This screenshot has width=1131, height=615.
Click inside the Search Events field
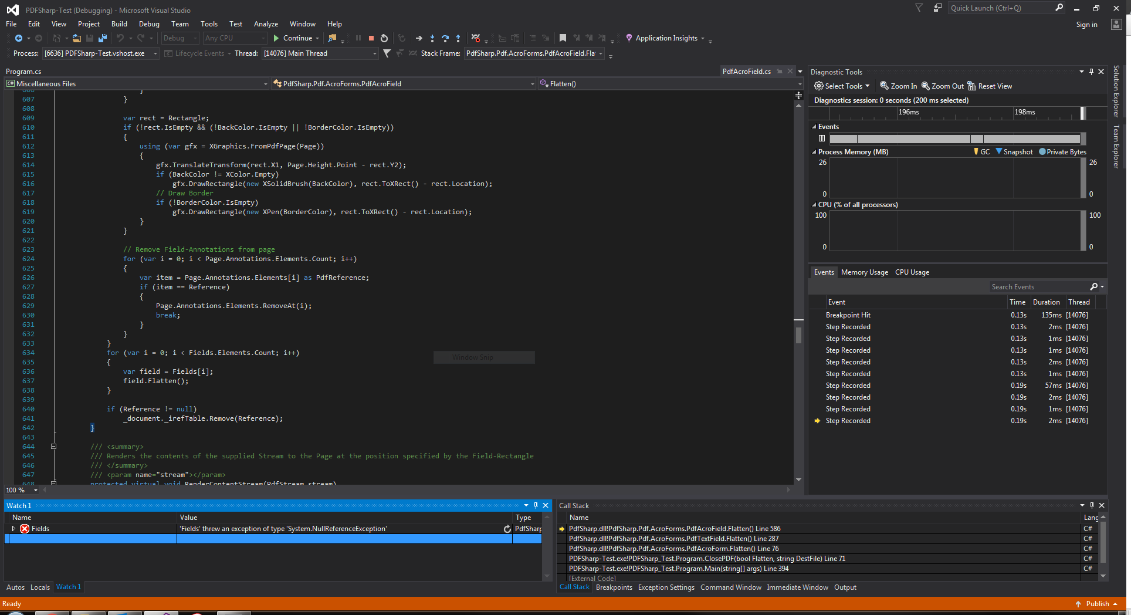pos(1038,287)
